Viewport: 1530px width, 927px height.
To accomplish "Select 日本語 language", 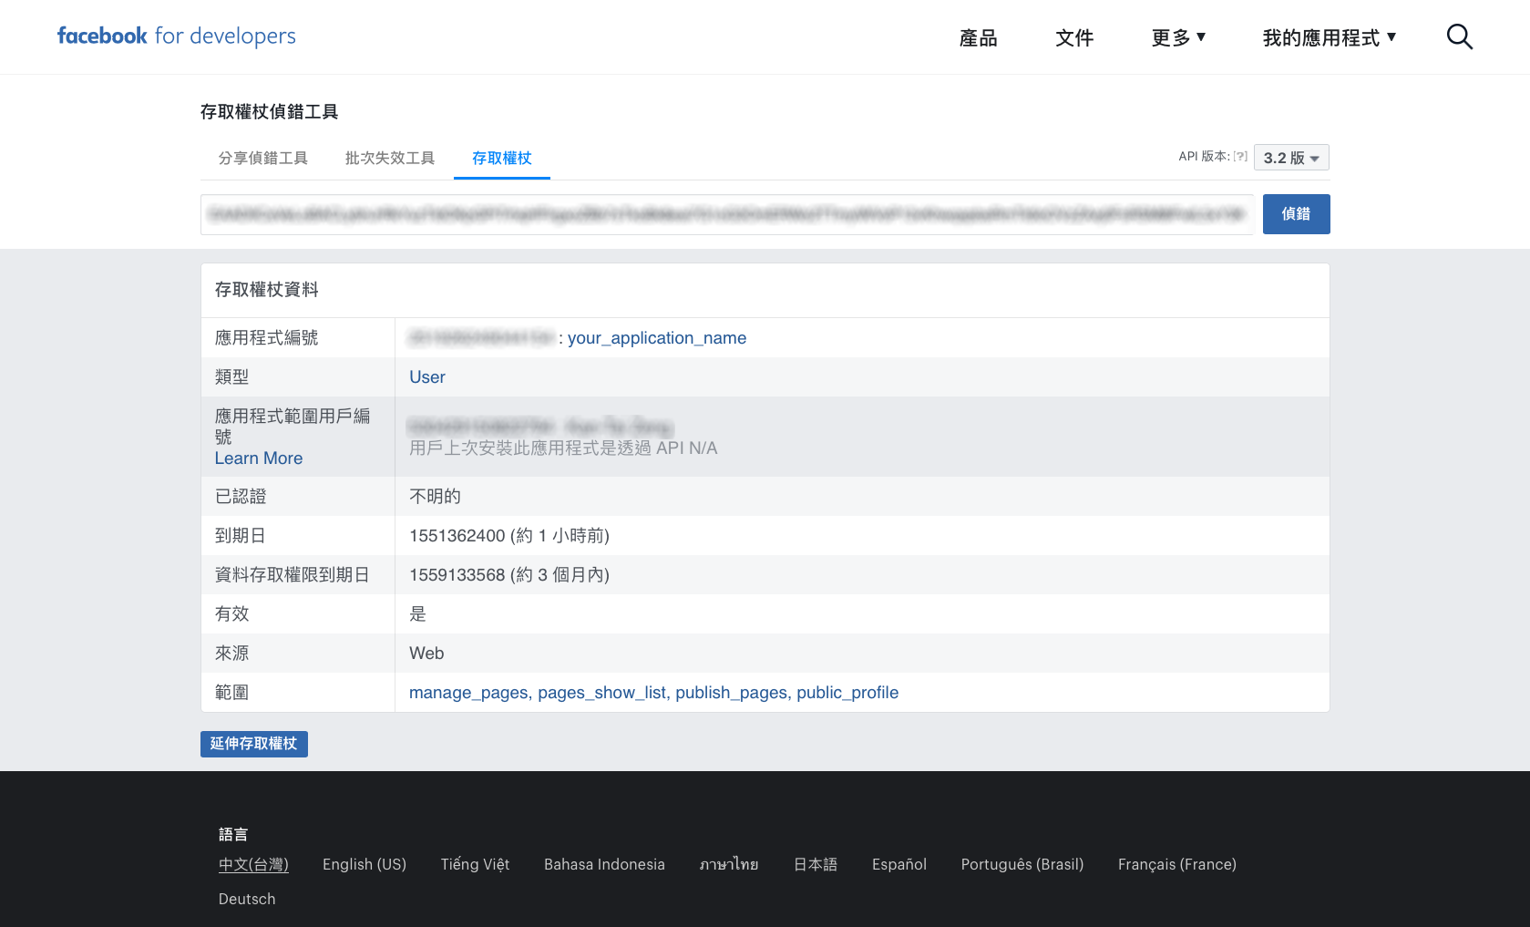I will (816, 864).
